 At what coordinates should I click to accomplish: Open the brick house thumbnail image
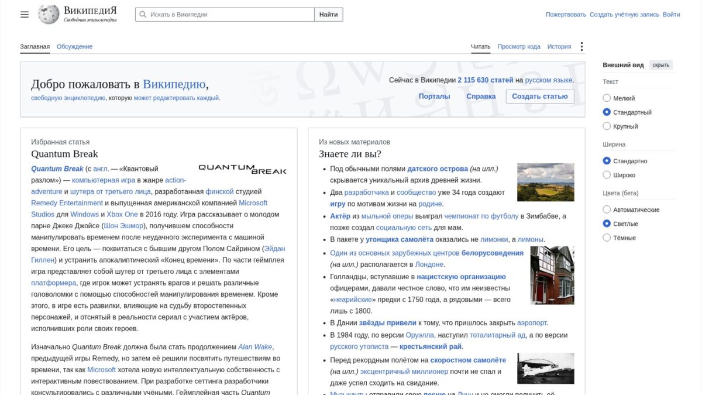pos(552,275)
